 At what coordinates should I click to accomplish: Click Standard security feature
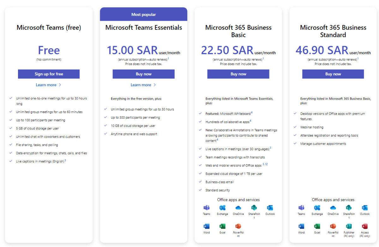click(218, 190)
